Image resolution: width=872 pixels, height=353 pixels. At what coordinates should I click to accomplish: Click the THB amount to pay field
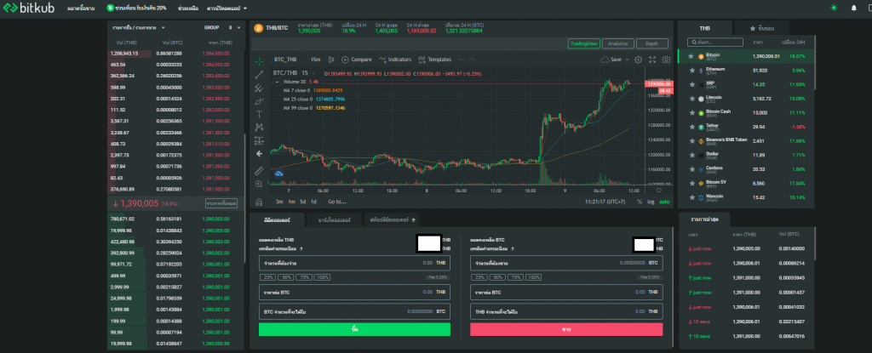(x=354, y=263)
